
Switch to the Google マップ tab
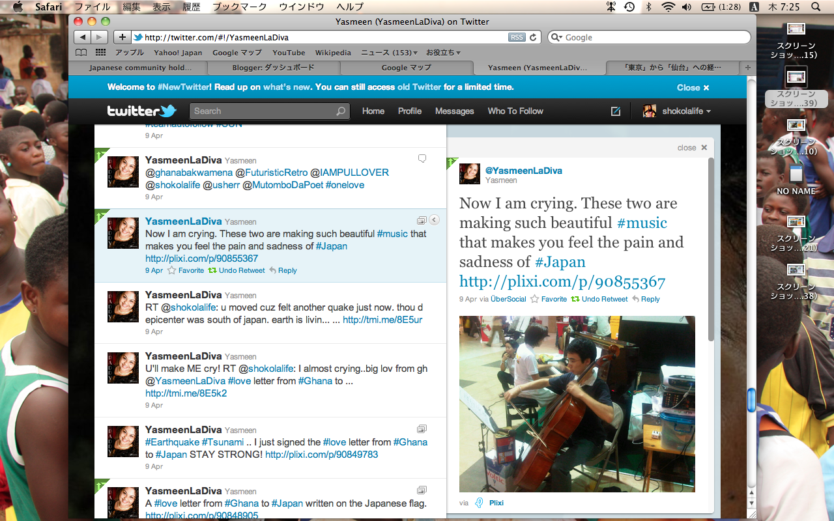(x=407, y=67)
